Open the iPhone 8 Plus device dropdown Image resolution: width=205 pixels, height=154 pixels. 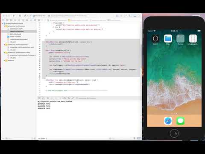(x=39, y=16)
